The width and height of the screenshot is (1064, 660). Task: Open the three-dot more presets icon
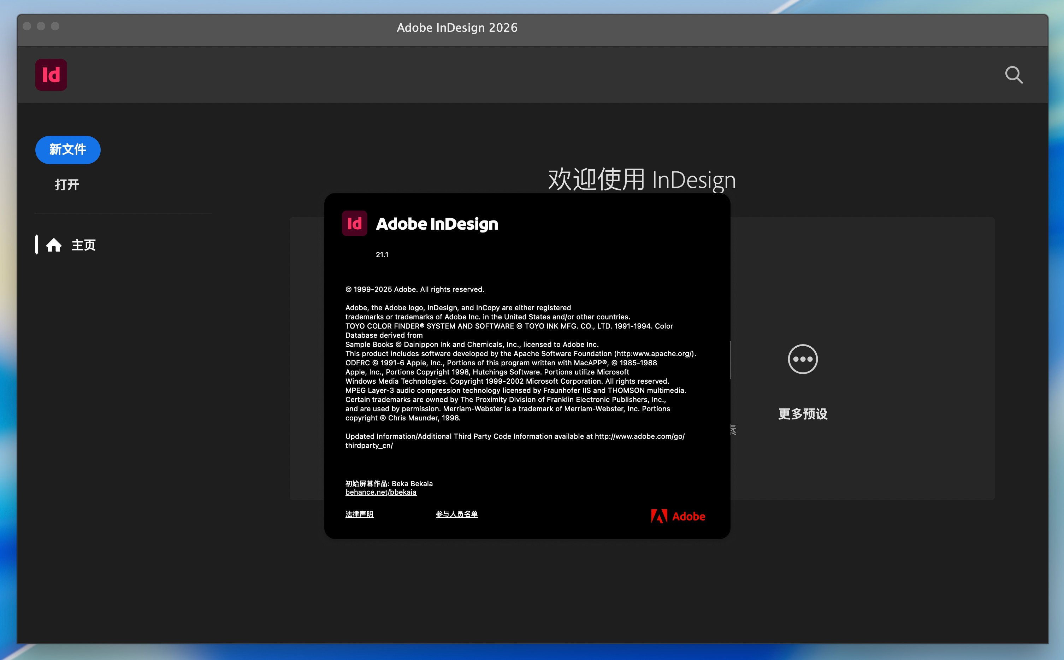click(802, 359)
